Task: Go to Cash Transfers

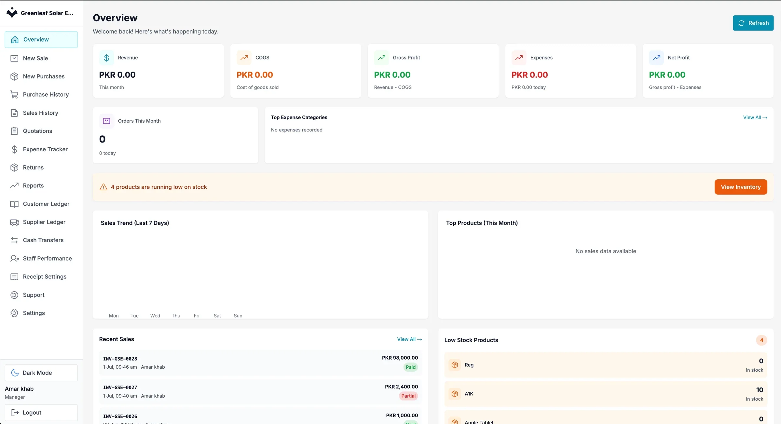Action: 41,240
